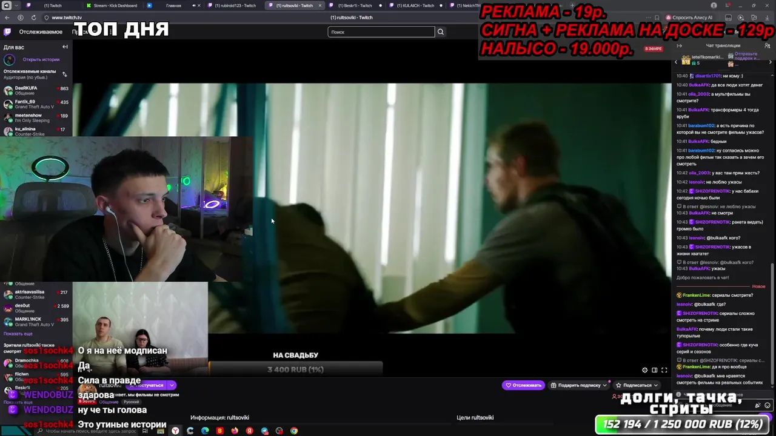Open the Dramochka recommended channel
Image resolution: width=776 pixels, height=436 pixels.
(36, 363)
